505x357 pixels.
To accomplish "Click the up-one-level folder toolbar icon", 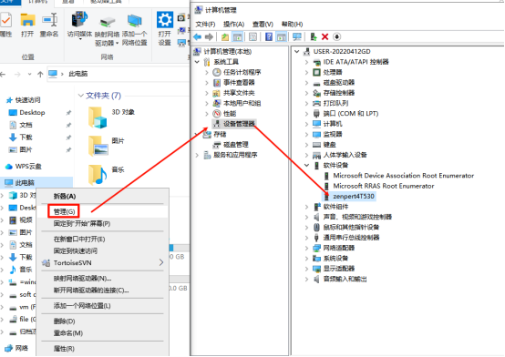I will (x=225, y=37).
